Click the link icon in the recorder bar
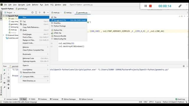Screen dimensions: 189x106 click(x=180, y=6)
